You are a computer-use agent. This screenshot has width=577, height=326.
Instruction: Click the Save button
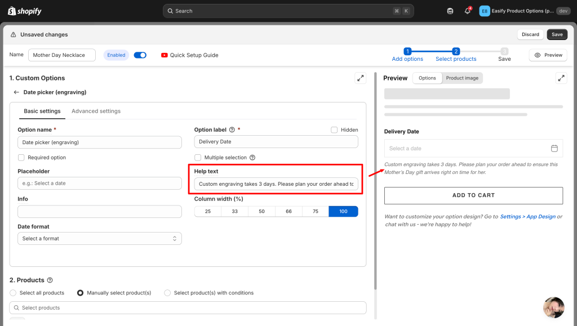[x=557, y=34]
